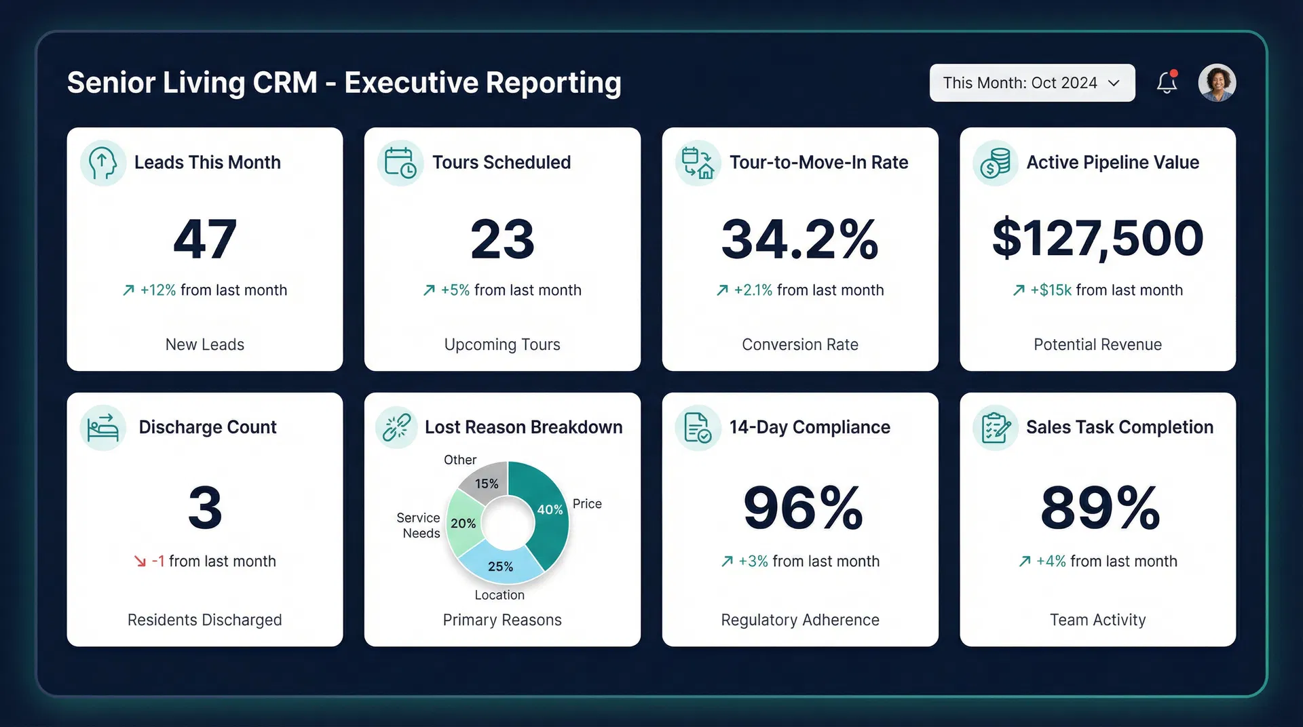The width and height of the screenshot is (1303, 727).
Task: Click the +12% from last month link
Action: coord(205,290)
